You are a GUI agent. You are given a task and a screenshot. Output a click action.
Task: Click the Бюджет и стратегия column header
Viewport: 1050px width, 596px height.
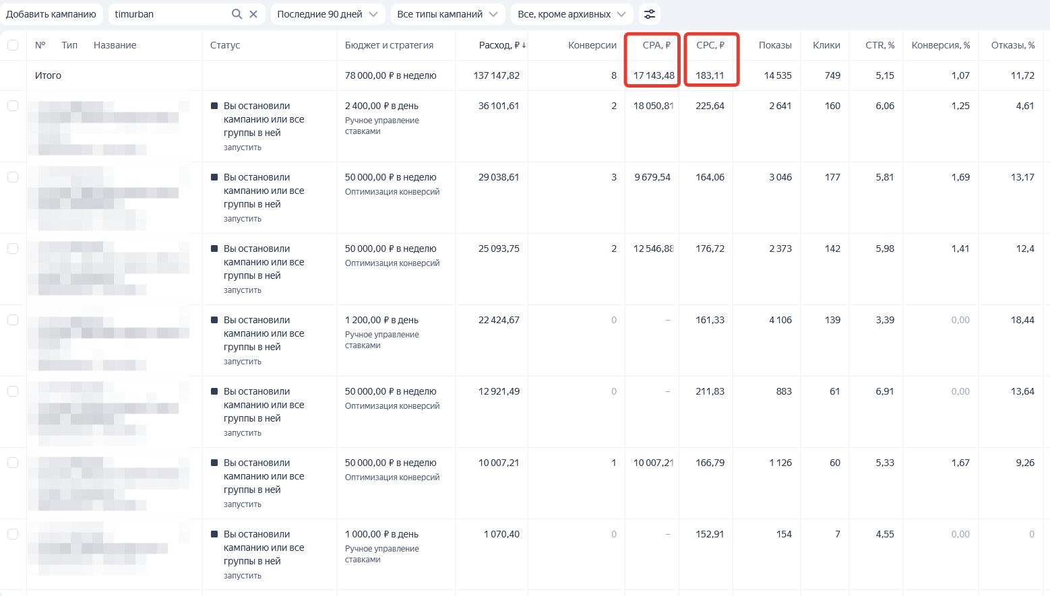click(x=389, y=45)
